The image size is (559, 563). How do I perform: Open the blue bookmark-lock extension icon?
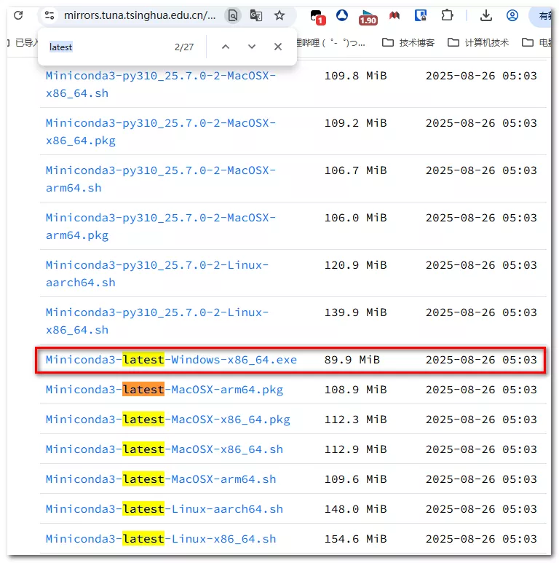pyautogui.click(x=421, y=15)
